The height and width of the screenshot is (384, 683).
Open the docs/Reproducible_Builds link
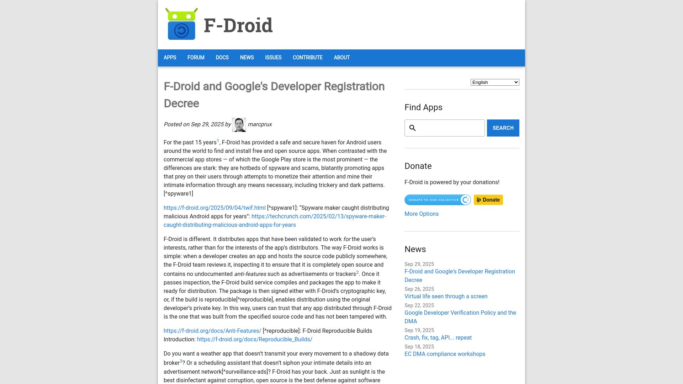click(x=255, y=340)
